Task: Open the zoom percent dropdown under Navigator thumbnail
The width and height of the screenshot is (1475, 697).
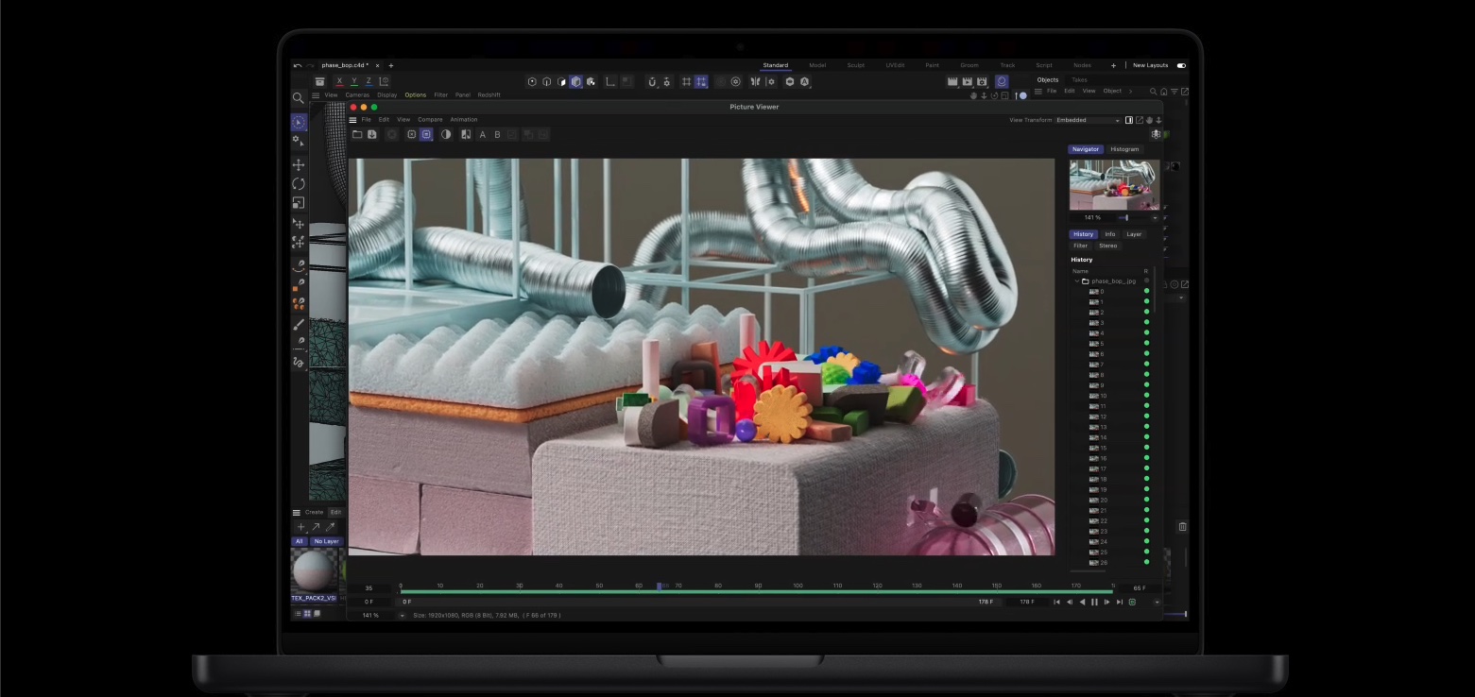Action: pyautogui.click(x=1155, y=218)
